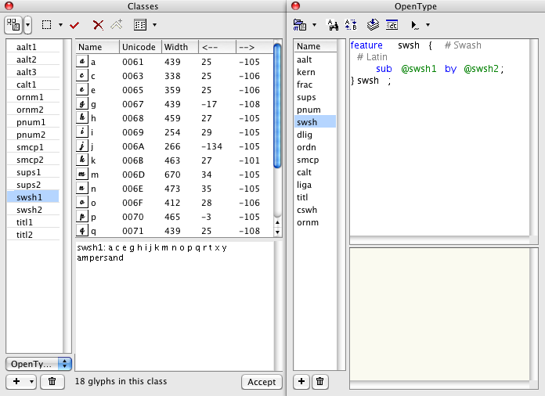Open the dropdown beside the table layout icon
Image resolution: width=545 pixels, height=396 pixels.
point(155,25)
